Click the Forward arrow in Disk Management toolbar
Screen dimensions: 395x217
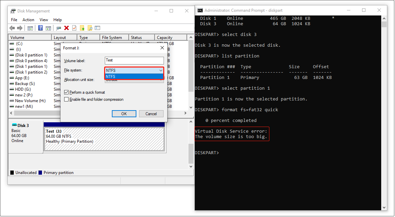pyautogui.click(x=19, y=28)
